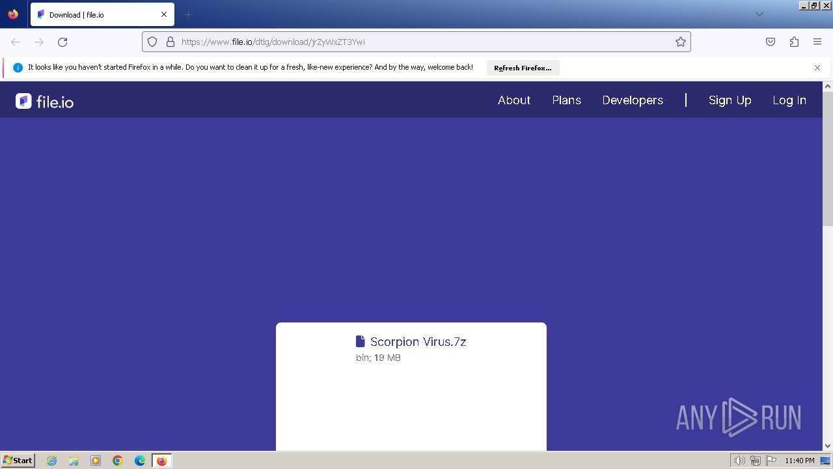Click the Firefox logo icon in title bar

[x=13, y=14]
